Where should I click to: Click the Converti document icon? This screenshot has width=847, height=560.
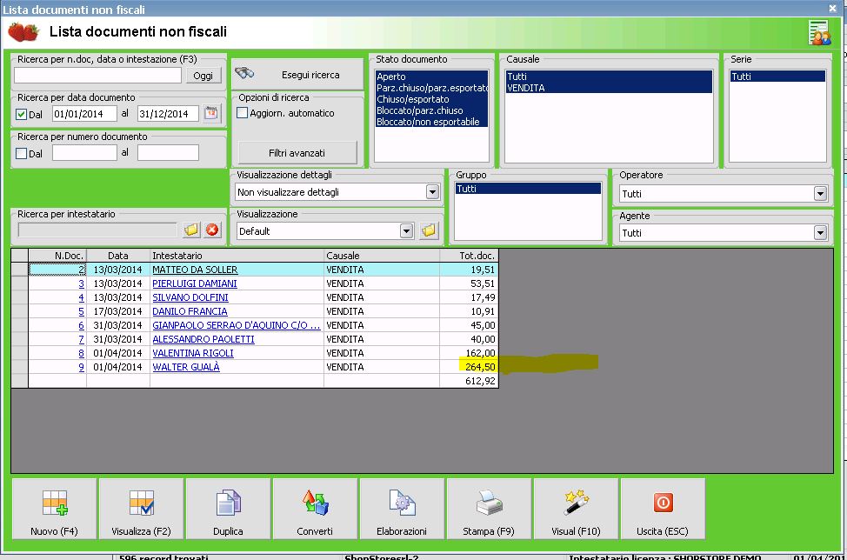pyautogui.click(x=315, y=503)
